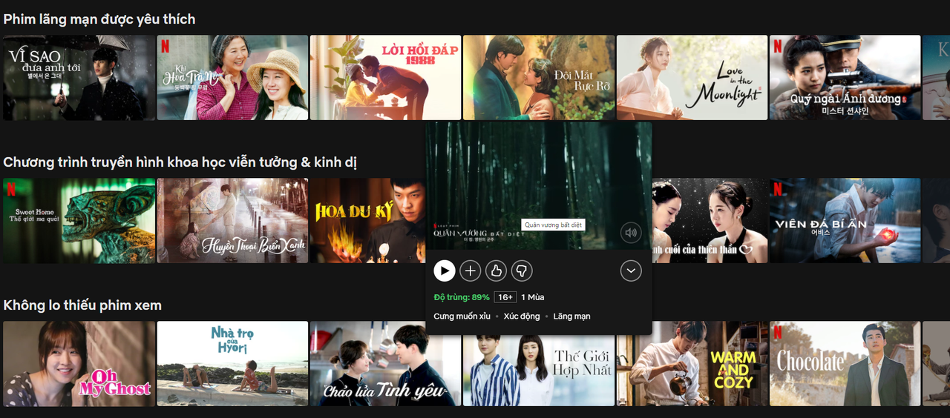This screenshot has height=418, width=950.
Task: Open the 'Huyền thoại biển xanh' thumbnail
Action: [x=232, y=221]
